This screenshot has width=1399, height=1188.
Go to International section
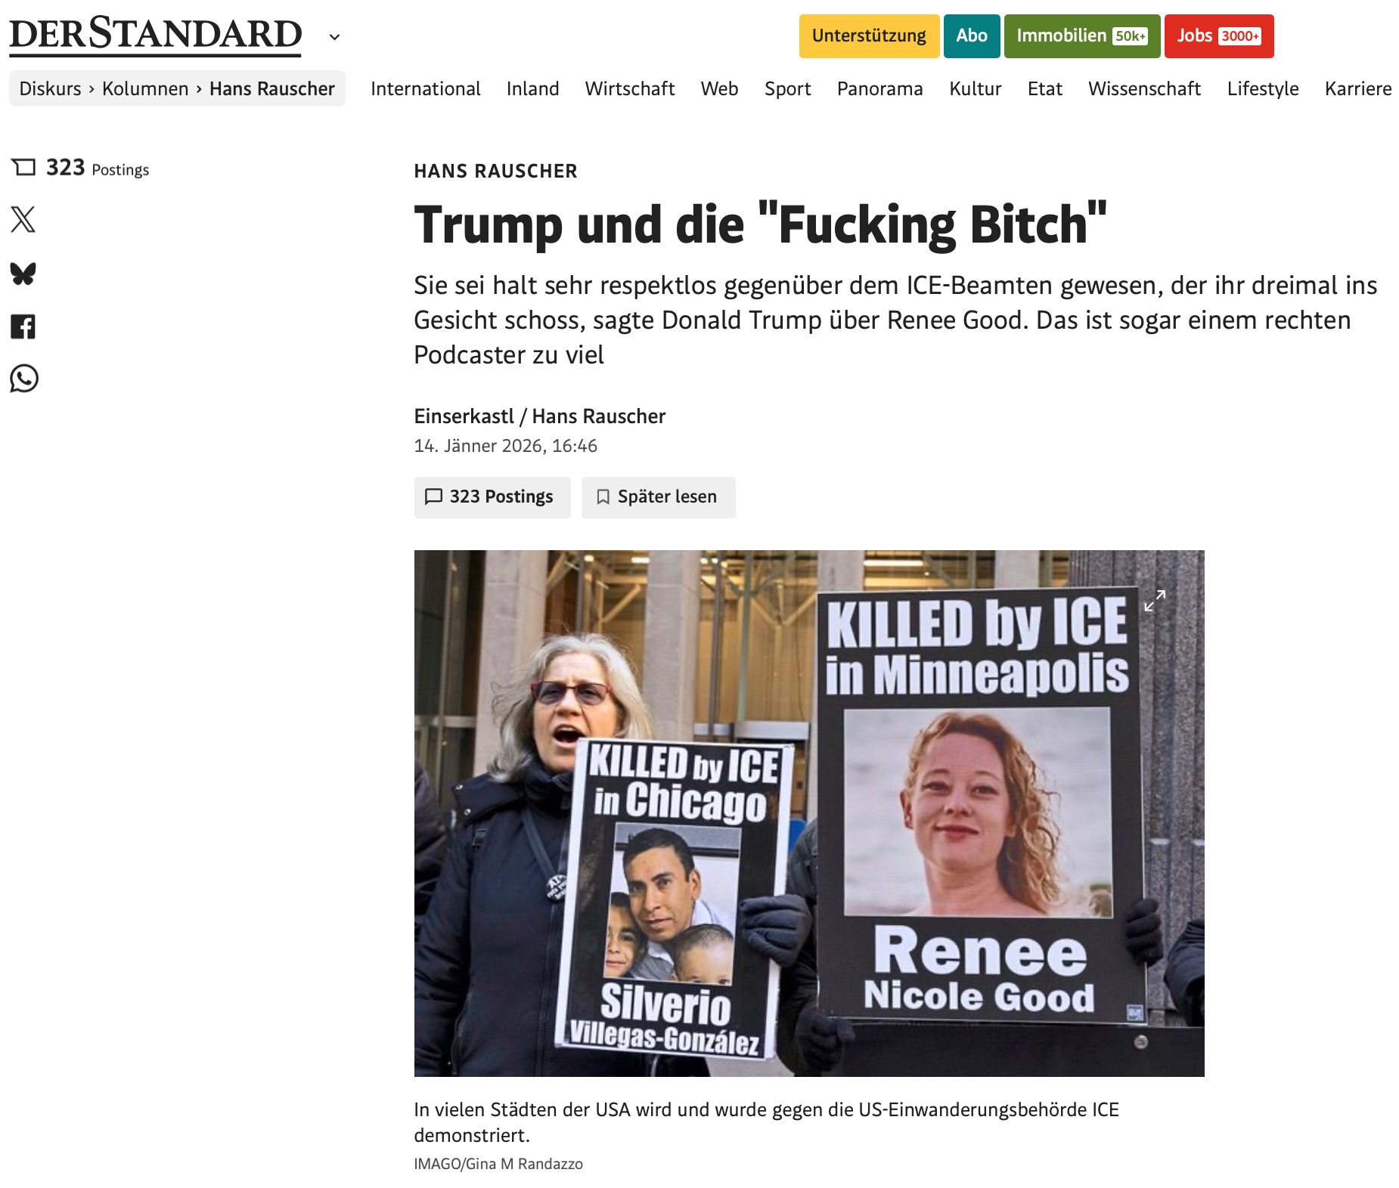426,88
